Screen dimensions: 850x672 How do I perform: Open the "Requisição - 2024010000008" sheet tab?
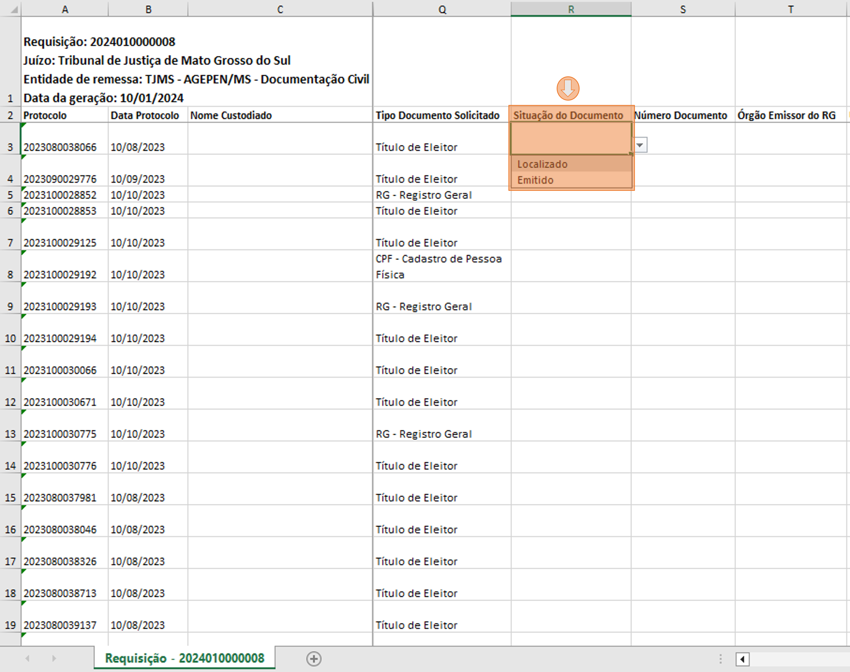[x=185, y=658]
